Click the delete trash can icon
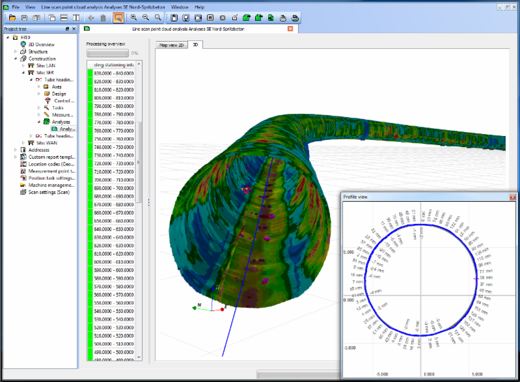 point(103,18)
